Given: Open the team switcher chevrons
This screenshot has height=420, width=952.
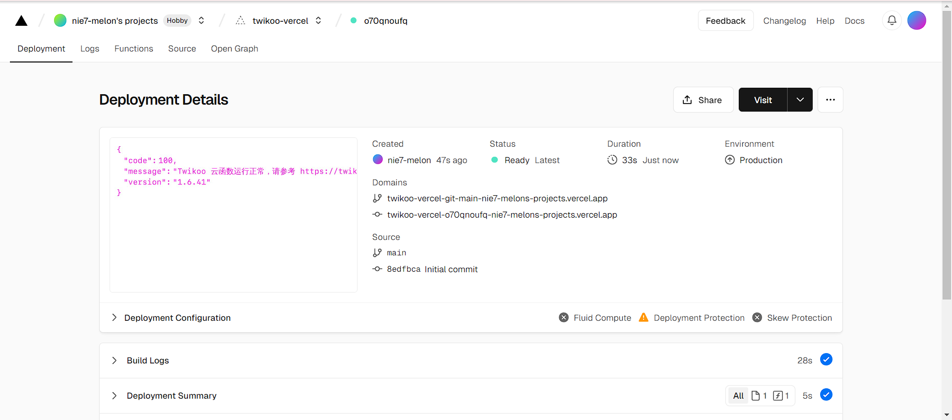Looking at the screenshot, I should pos(201,20).
